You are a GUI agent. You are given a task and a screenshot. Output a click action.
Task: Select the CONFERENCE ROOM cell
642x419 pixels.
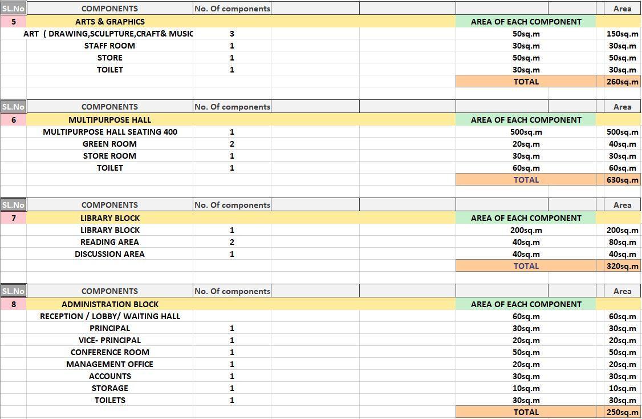(109, 352)
